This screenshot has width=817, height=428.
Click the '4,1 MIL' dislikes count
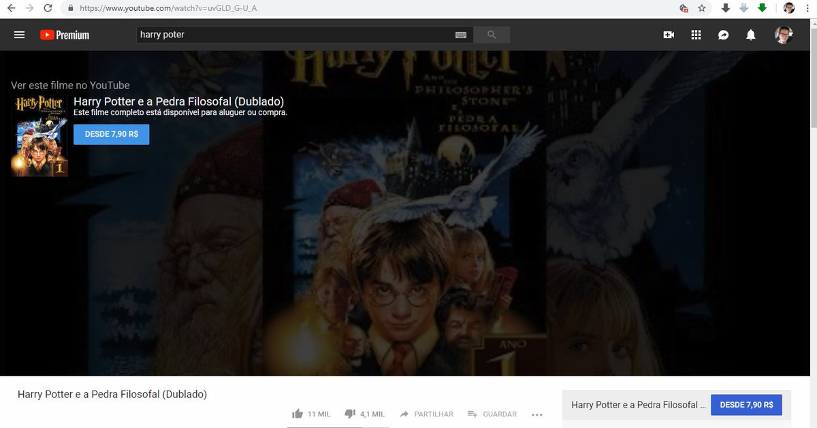[x=372, y=414]
